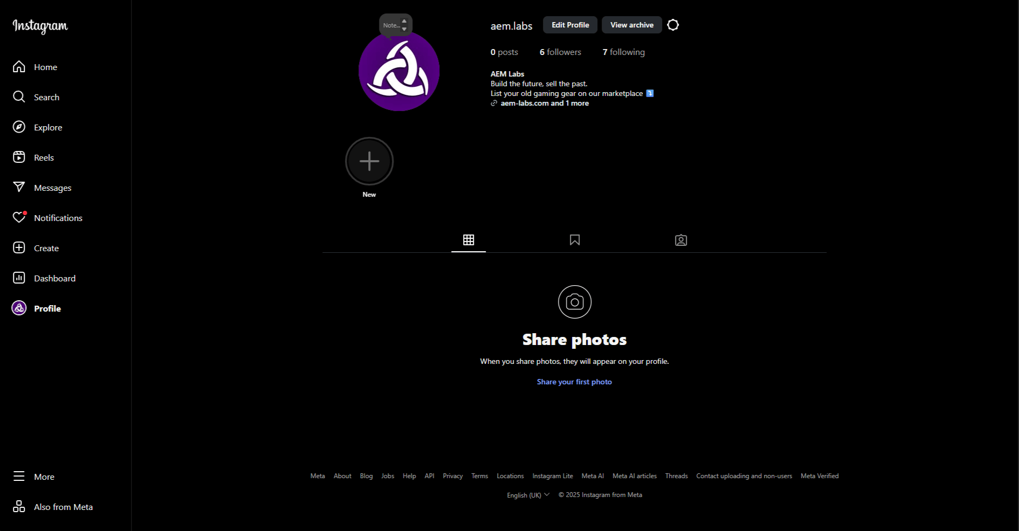Image resolution: width=1019 pixels, height=531 pixels.
Task: Open Privacy footer link
Action: click(x=453, y=476)
